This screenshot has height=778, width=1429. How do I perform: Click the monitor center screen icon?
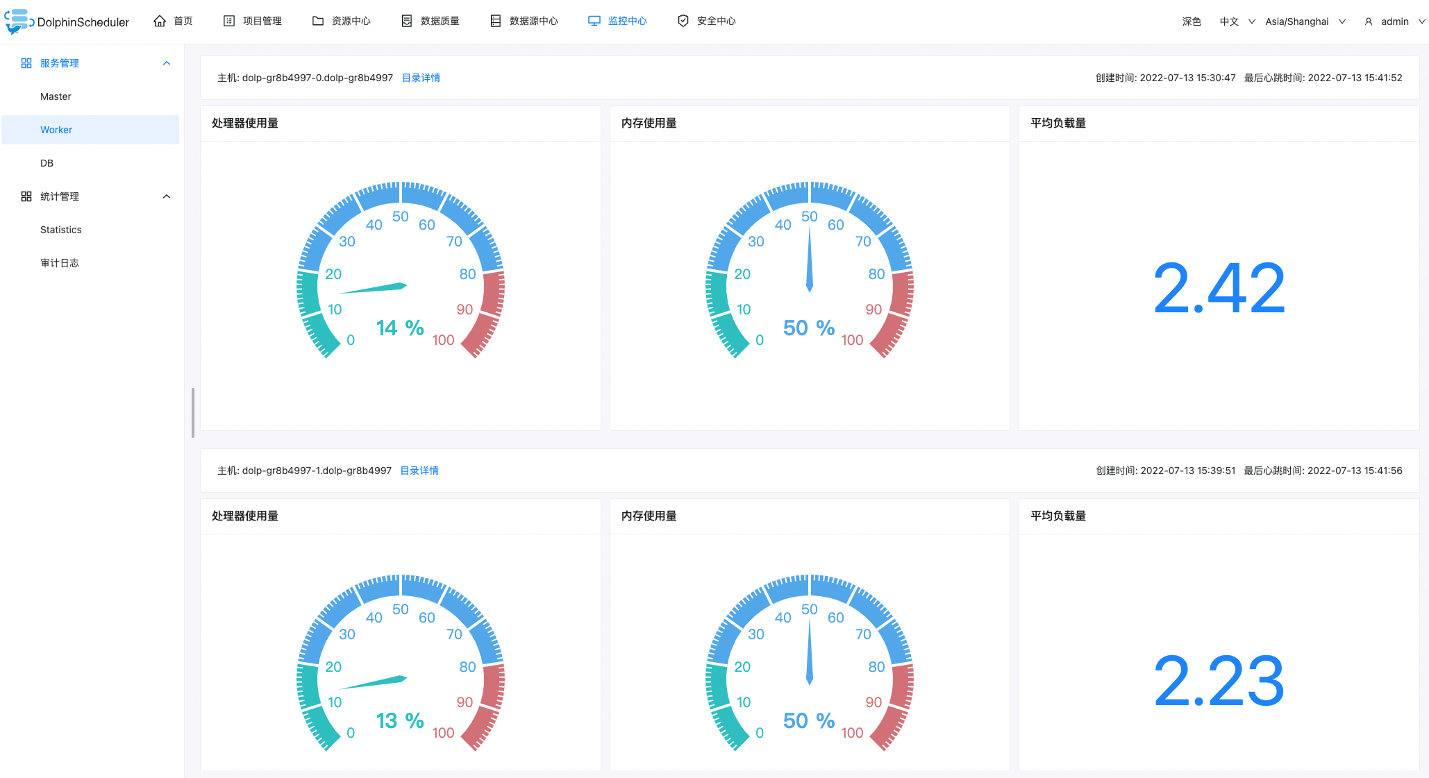594,21
